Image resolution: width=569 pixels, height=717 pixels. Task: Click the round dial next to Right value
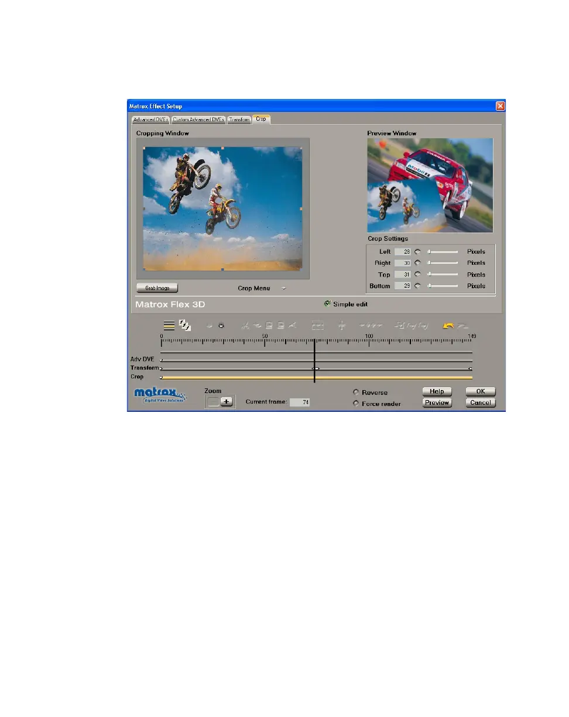[x=417, y=263]
